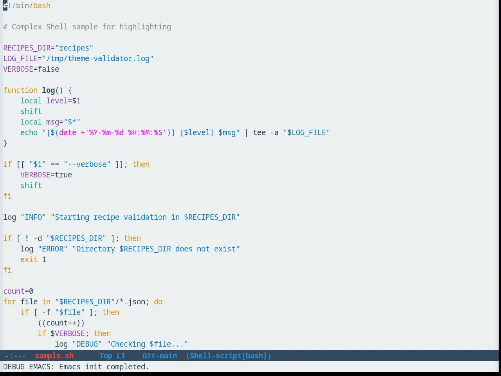The image size is (501, 376).
Task: Click the Git-main version control indicator
Action: (160, 356)
